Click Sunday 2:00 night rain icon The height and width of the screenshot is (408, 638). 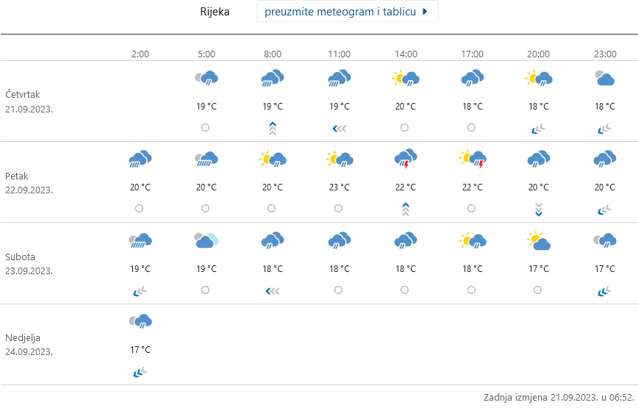tap(140, 321)
